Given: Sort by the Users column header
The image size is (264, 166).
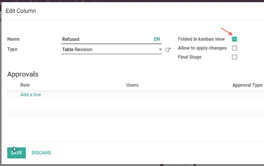Looking at the screenshot, I should click(x=132, y=85).
